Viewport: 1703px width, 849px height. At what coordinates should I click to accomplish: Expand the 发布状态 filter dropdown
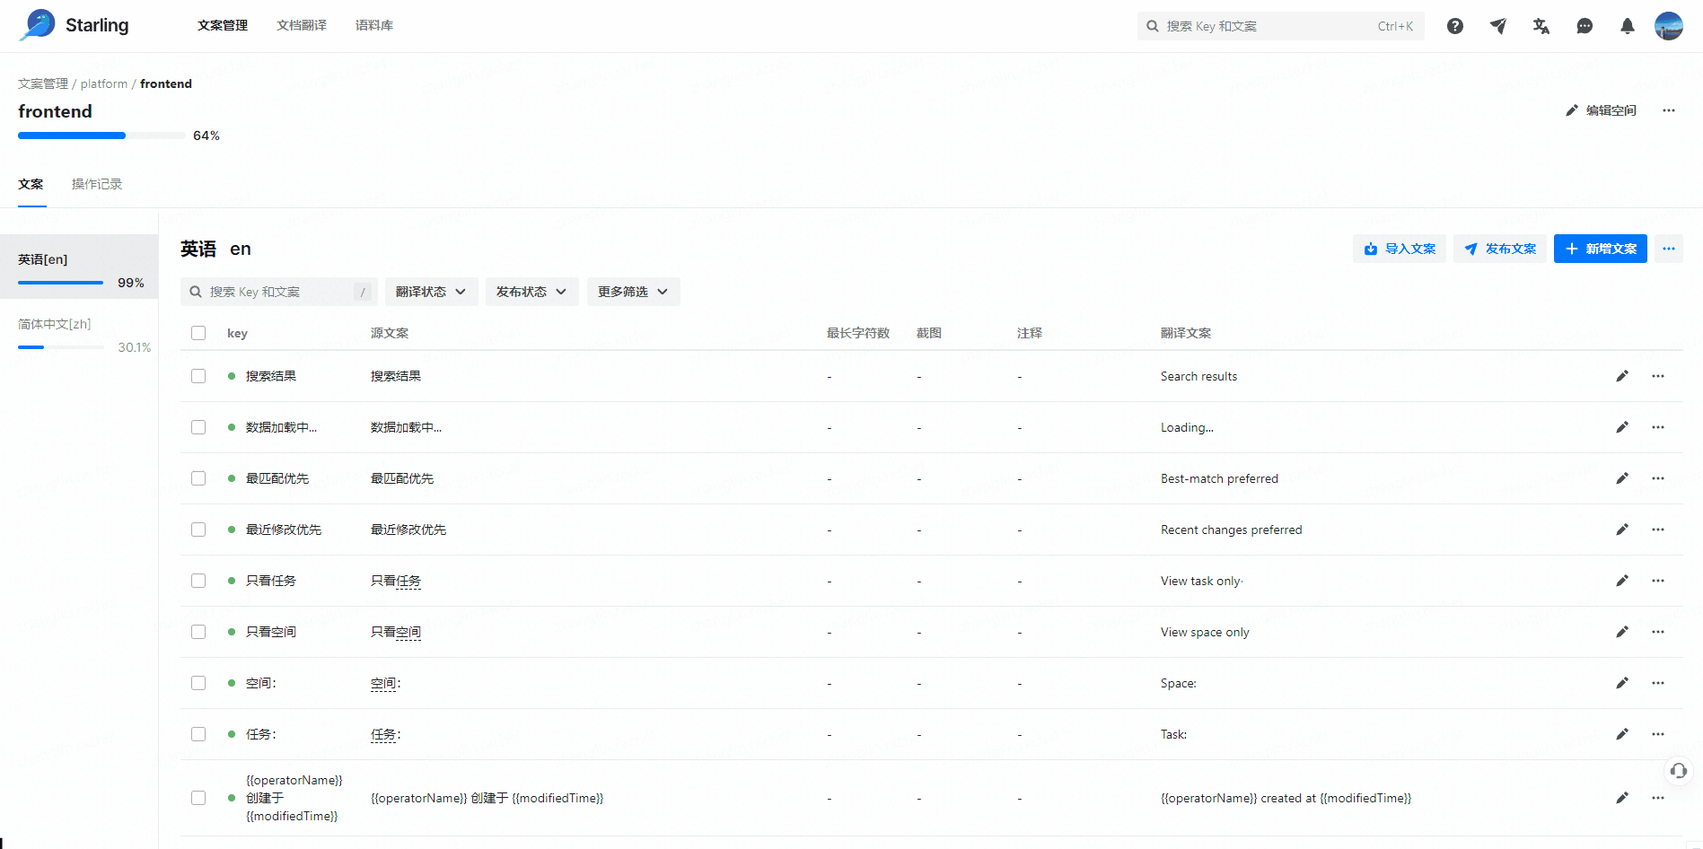click(x=531, y=292)
